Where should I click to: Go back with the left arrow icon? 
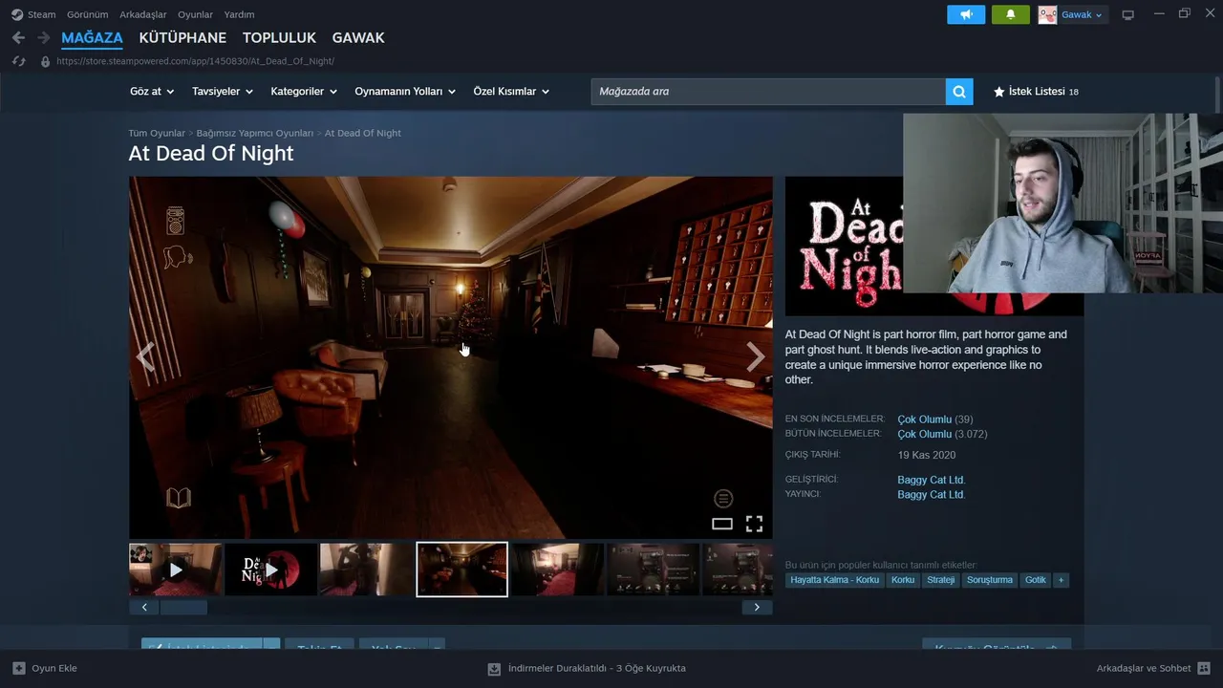point(18,37)
